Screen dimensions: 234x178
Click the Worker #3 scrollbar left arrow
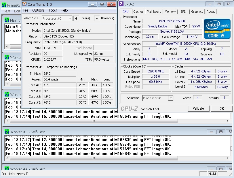(x=7, y=158)
